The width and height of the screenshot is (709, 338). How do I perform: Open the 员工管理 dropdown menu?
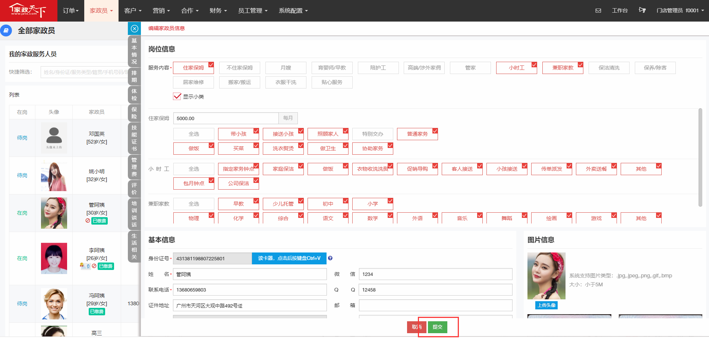253,11
